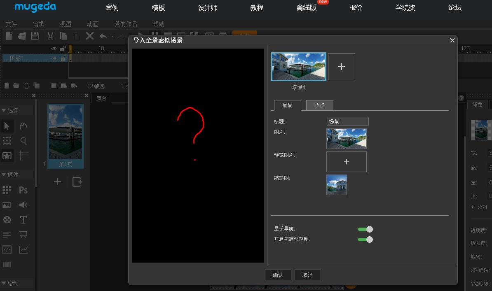Viewport: 492px width, 291px height.
Task: Click the New file icon in toolbar
Action: click(9, 36)
